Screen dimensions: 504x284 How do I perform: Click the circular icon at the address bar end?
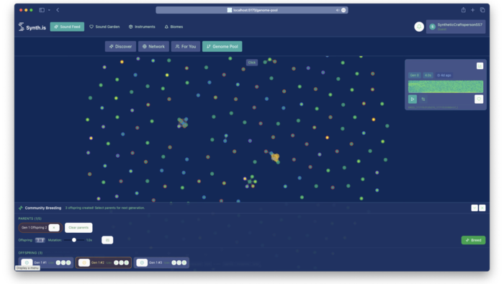343,10
